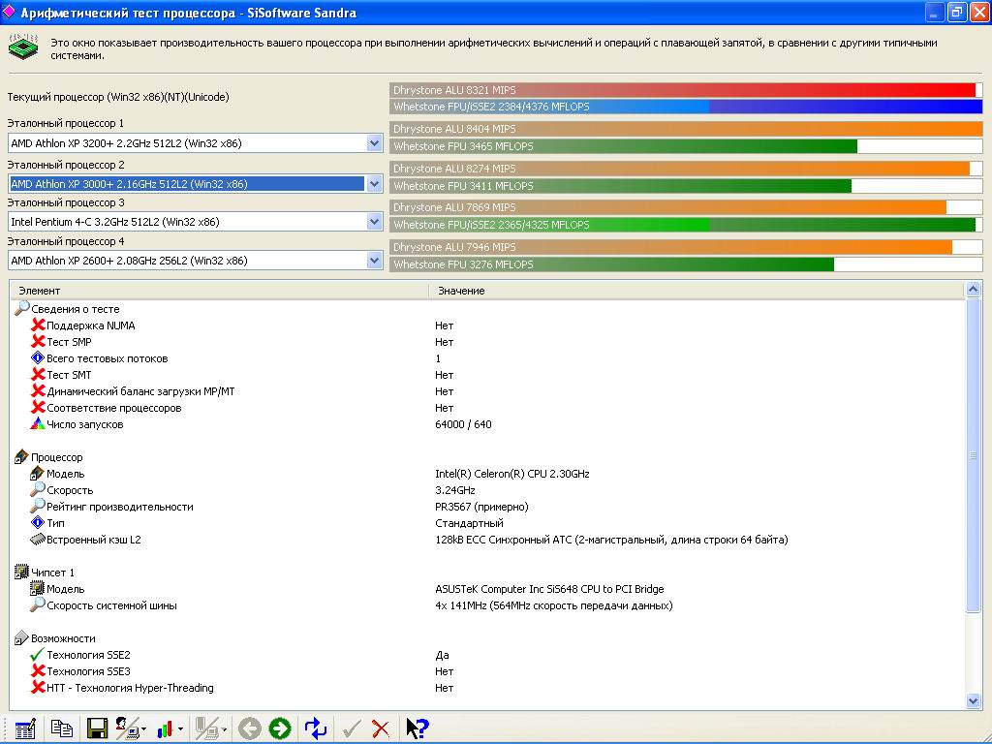Click the 'Dhrystone ALU 8404 MIPS' bar
The width and height of the screenshot is (992, 744).
[x=686, y=129]
